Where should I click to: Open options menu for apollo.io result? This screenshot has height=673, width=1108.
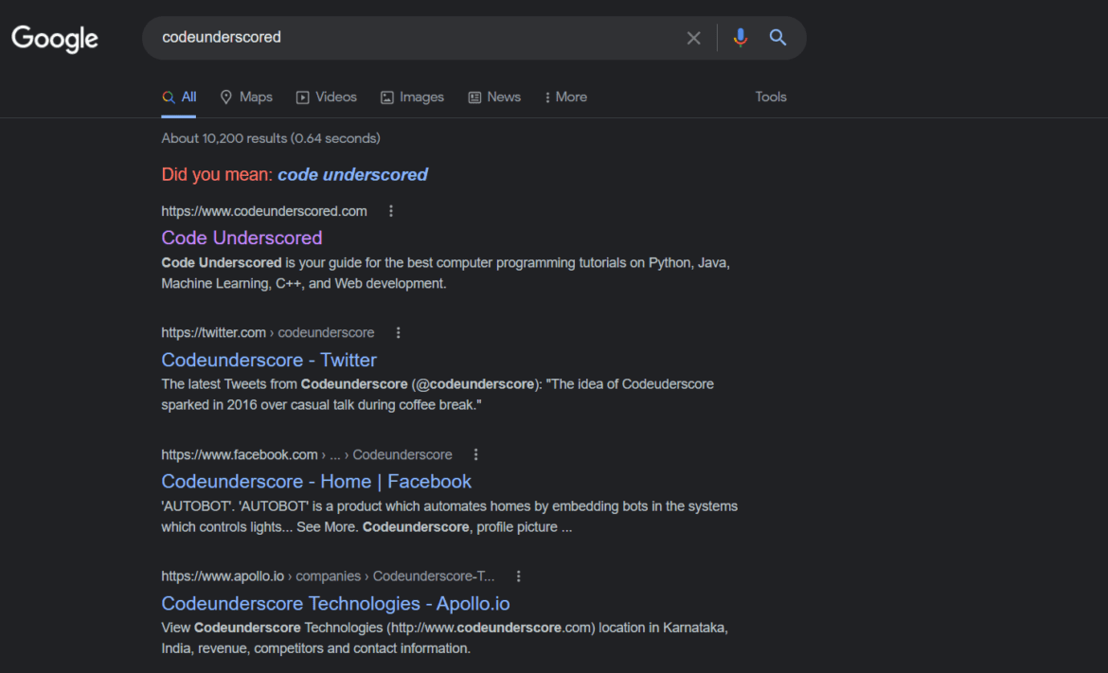click(518, 576)
